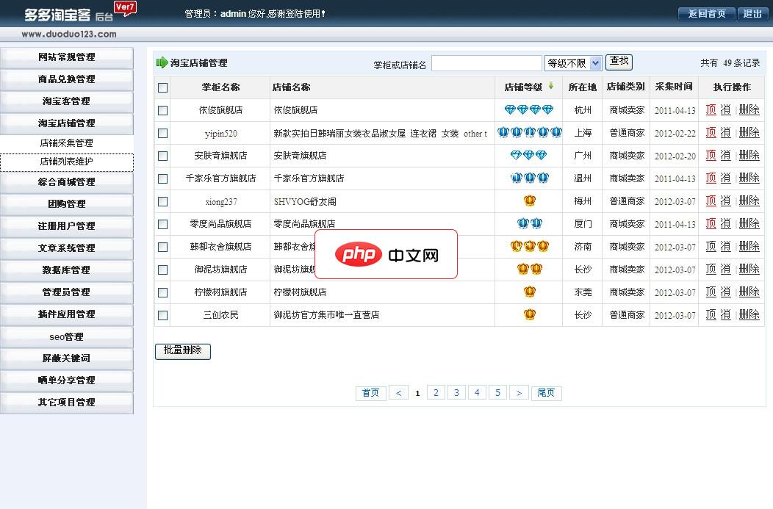Click the green sort arrow beside 店铺等级
This screenshot has height=509, width=773.
551,86
